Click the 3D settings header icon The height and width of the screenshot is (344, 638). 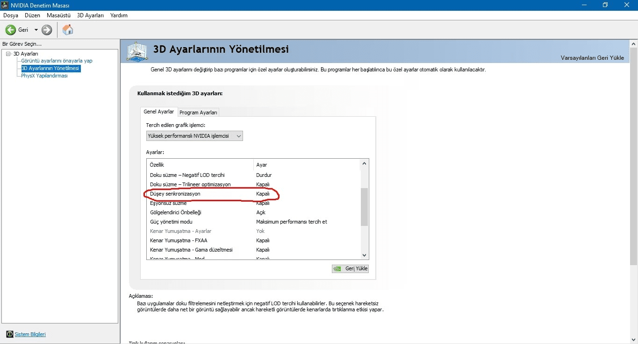pyautogui.click(x=137, y=51)
